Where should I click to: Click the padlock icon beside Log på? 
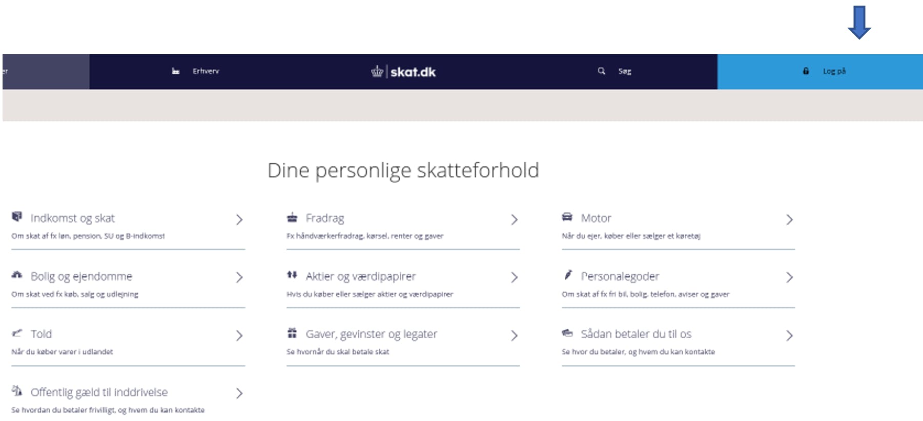click(x=806, y=71)
